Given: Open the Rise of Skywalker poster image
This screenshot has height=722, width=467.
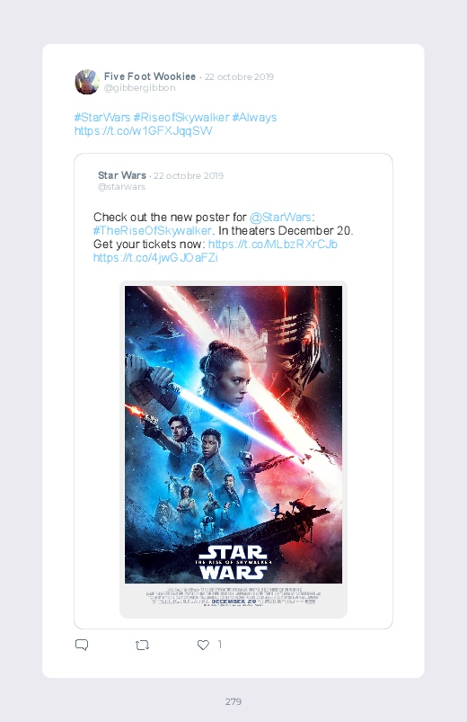Looking at the screenshot, I should (x=233, y=449).
